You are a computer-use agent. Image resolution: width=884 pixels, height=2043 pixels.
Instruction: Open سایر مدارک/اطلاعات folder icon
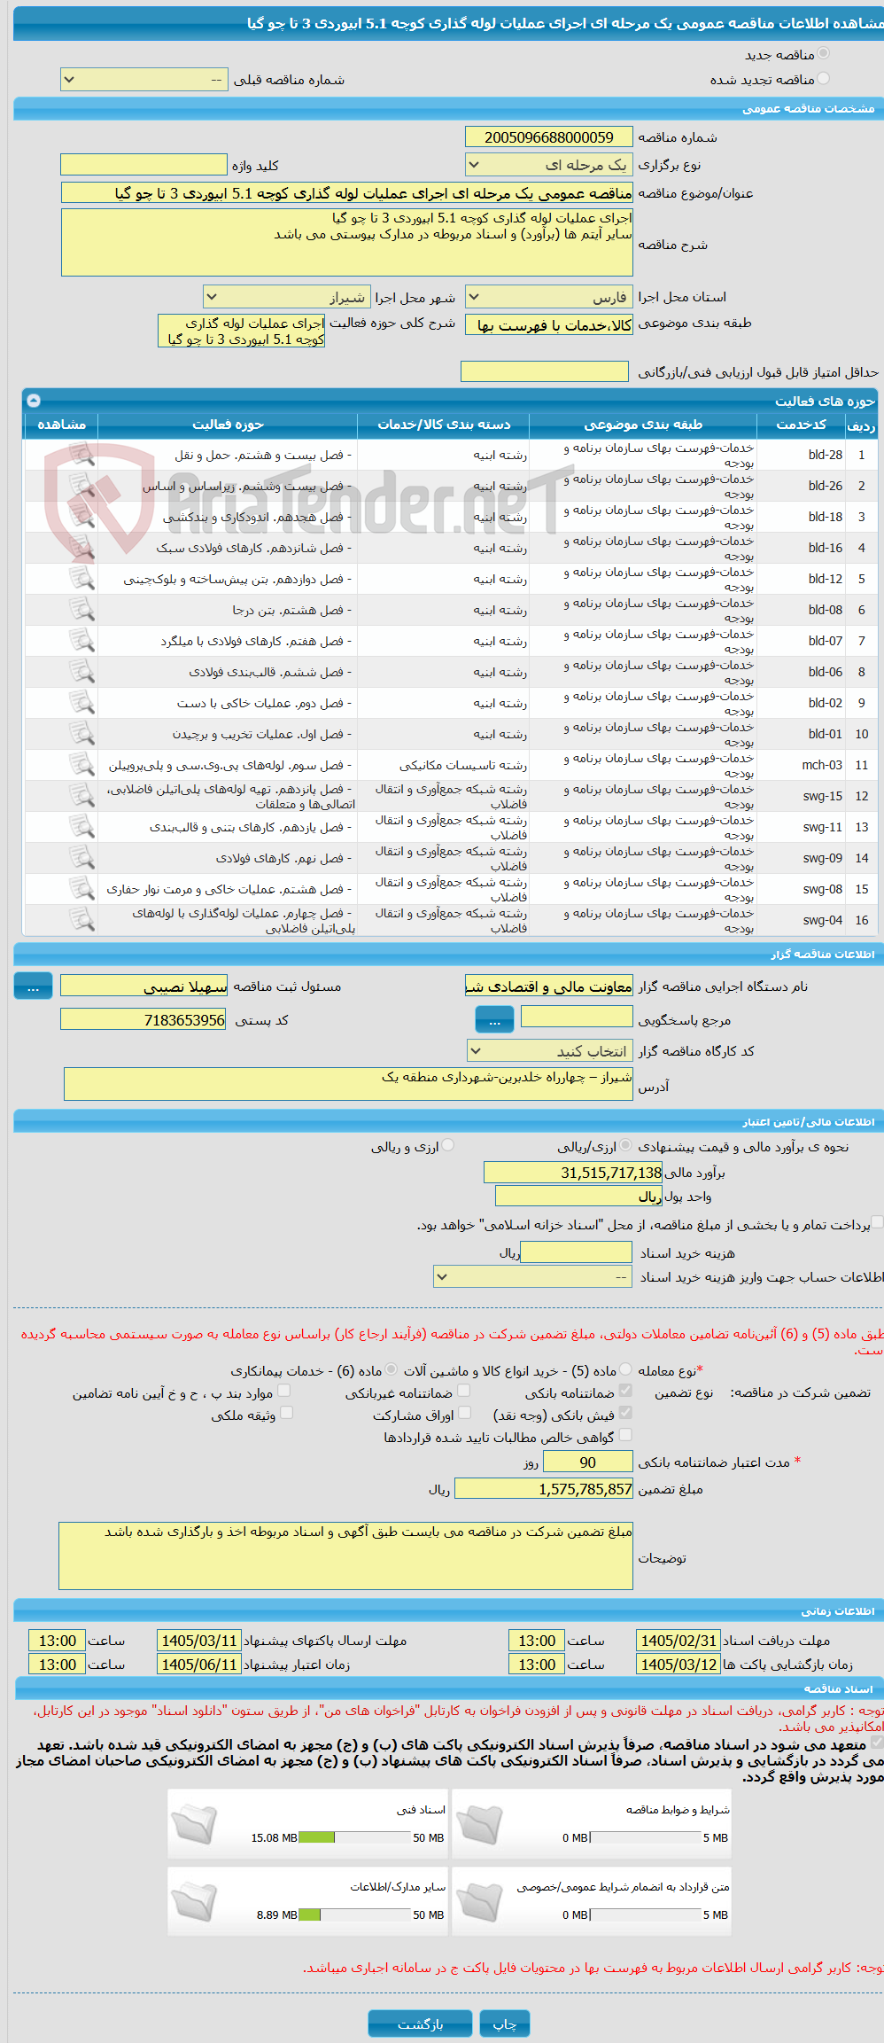pos(194,1900)
